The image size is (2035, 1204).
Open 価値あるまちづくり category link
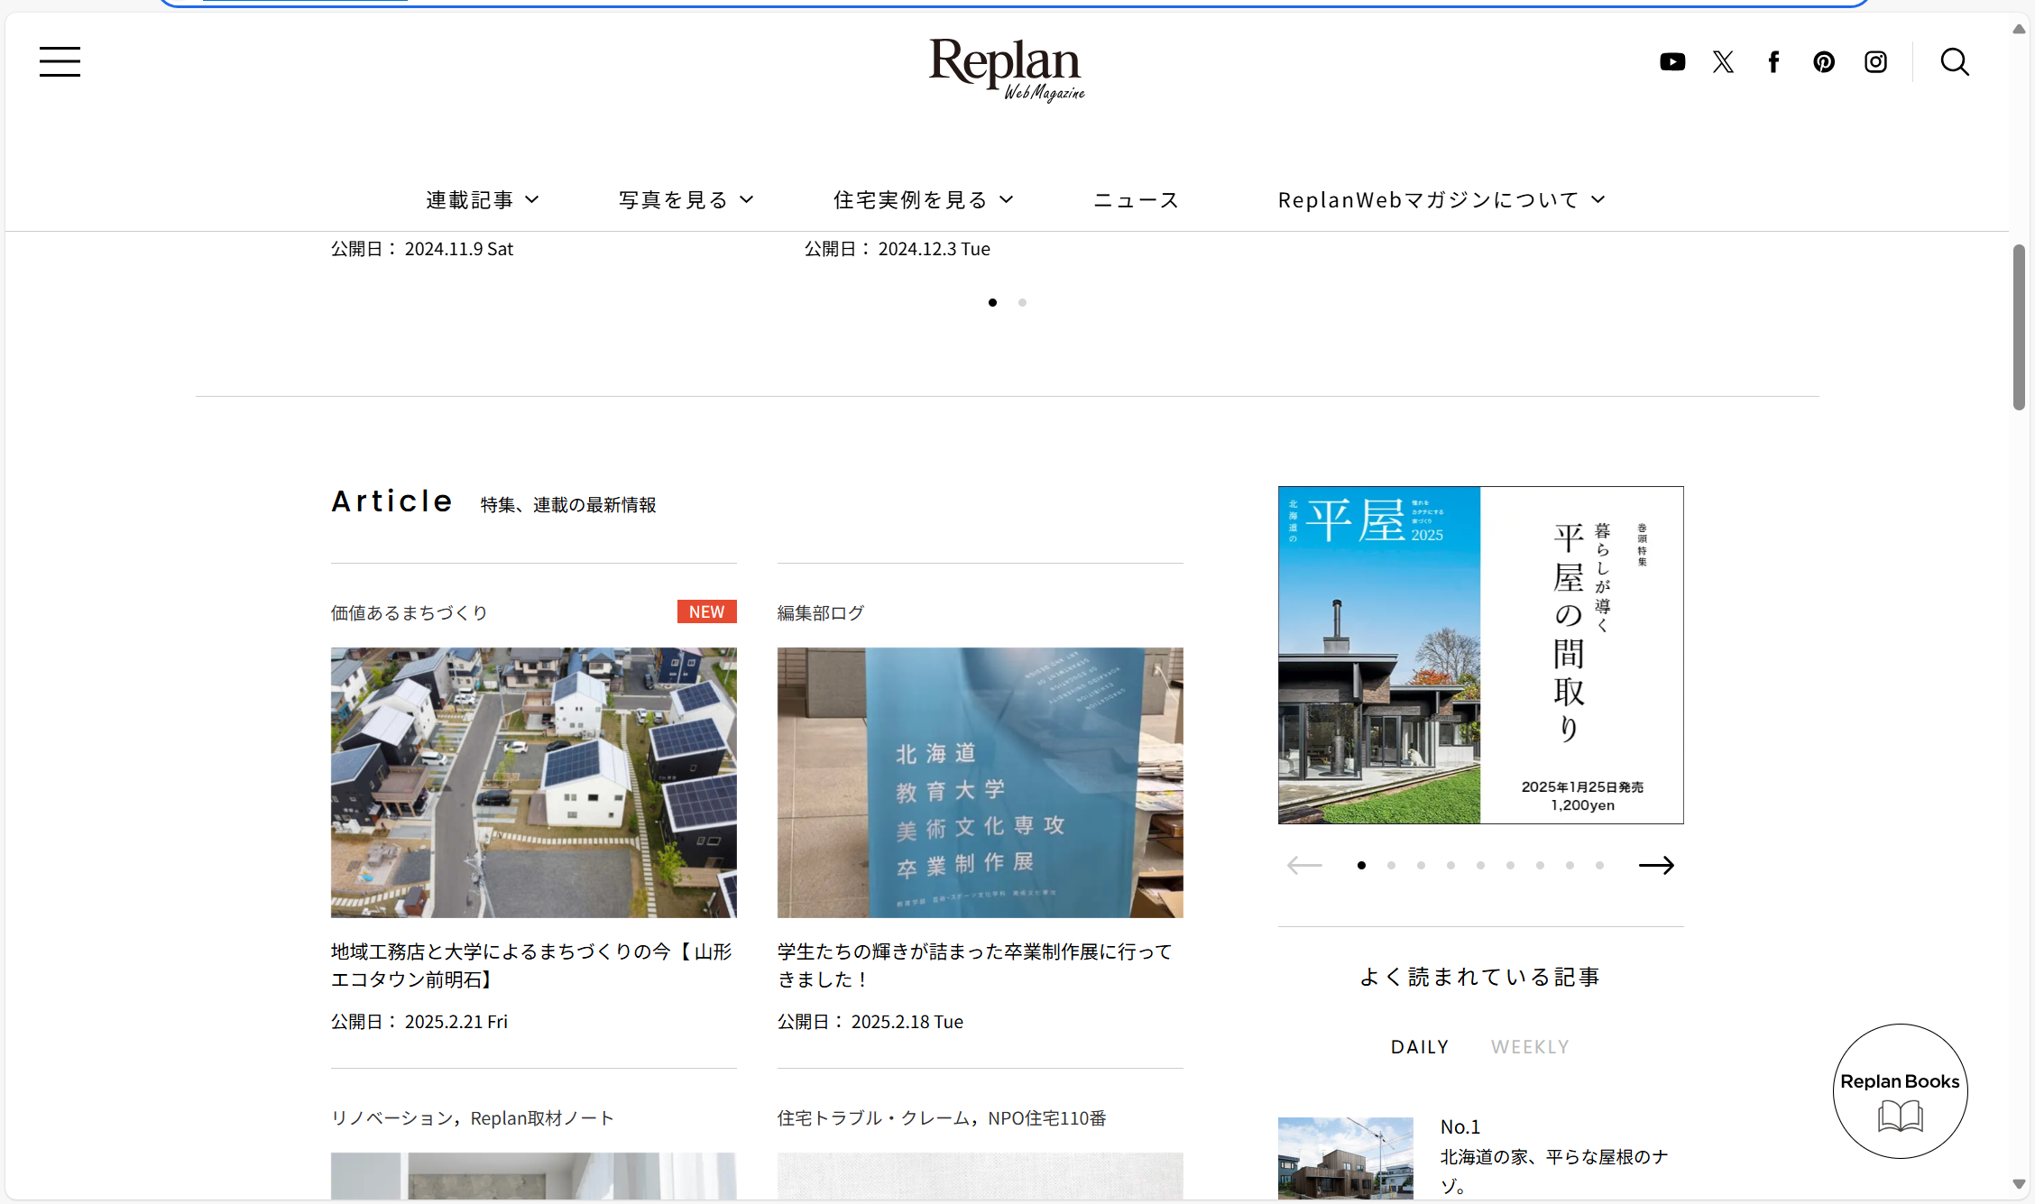(410, 613)
